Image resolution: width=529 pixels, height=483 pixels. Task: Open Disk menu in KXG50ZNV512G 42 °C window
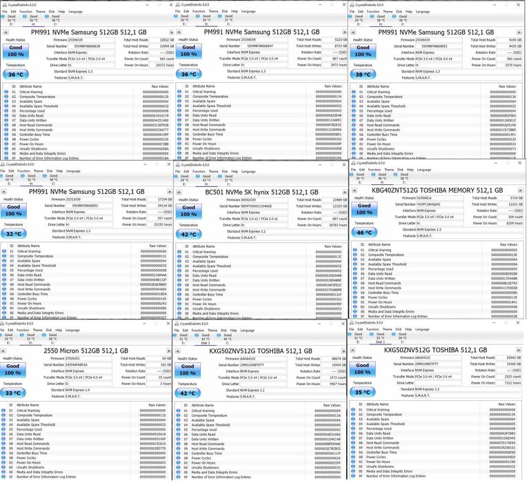tap(223, 331)
